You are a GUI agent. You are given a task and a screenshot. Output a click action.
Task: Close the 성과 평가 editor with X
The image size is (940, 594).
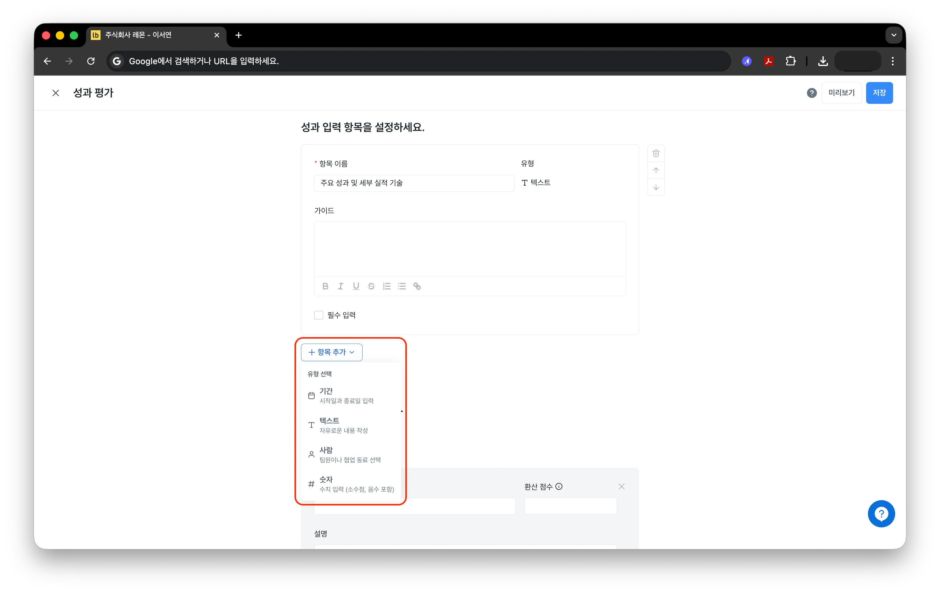tap(56, 93)
